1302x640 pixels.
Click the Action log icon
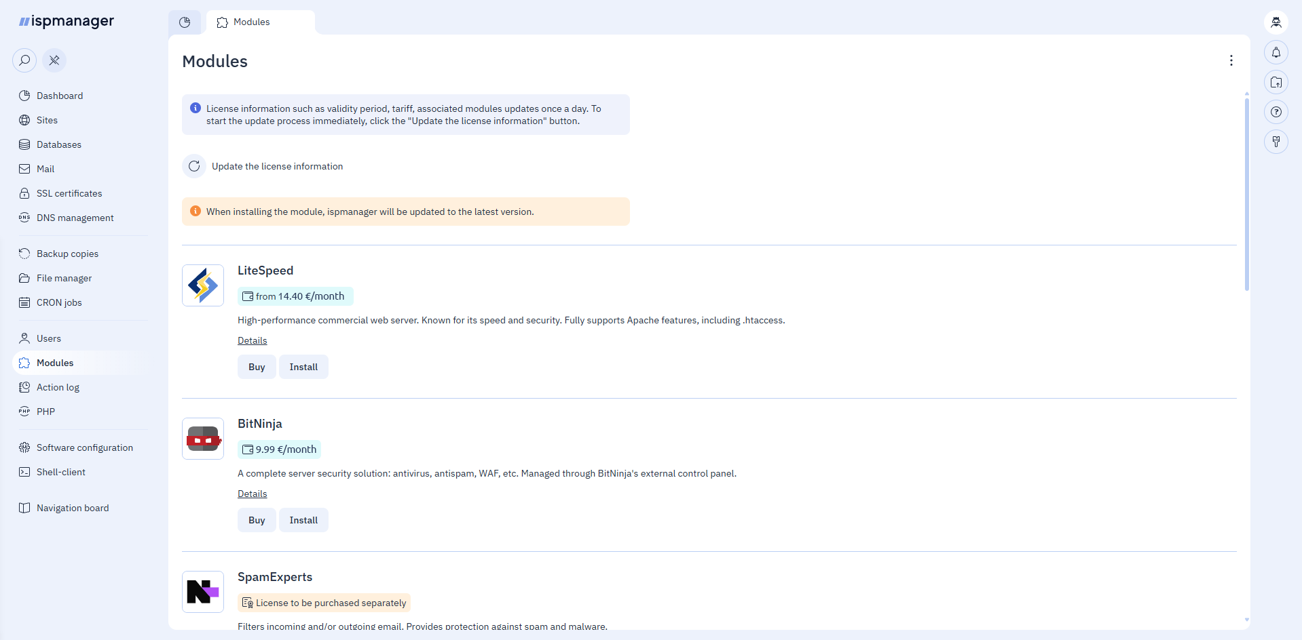24,387
